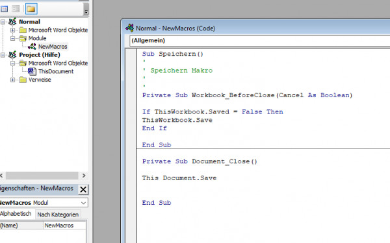Open the (Allgemein) object dropdown
This screenshot has height=243, width=390.
259,40
